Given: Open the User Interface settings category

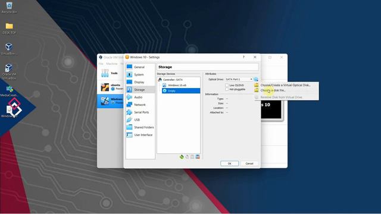Looking at the screenshot, I should (x=140, y=135).
